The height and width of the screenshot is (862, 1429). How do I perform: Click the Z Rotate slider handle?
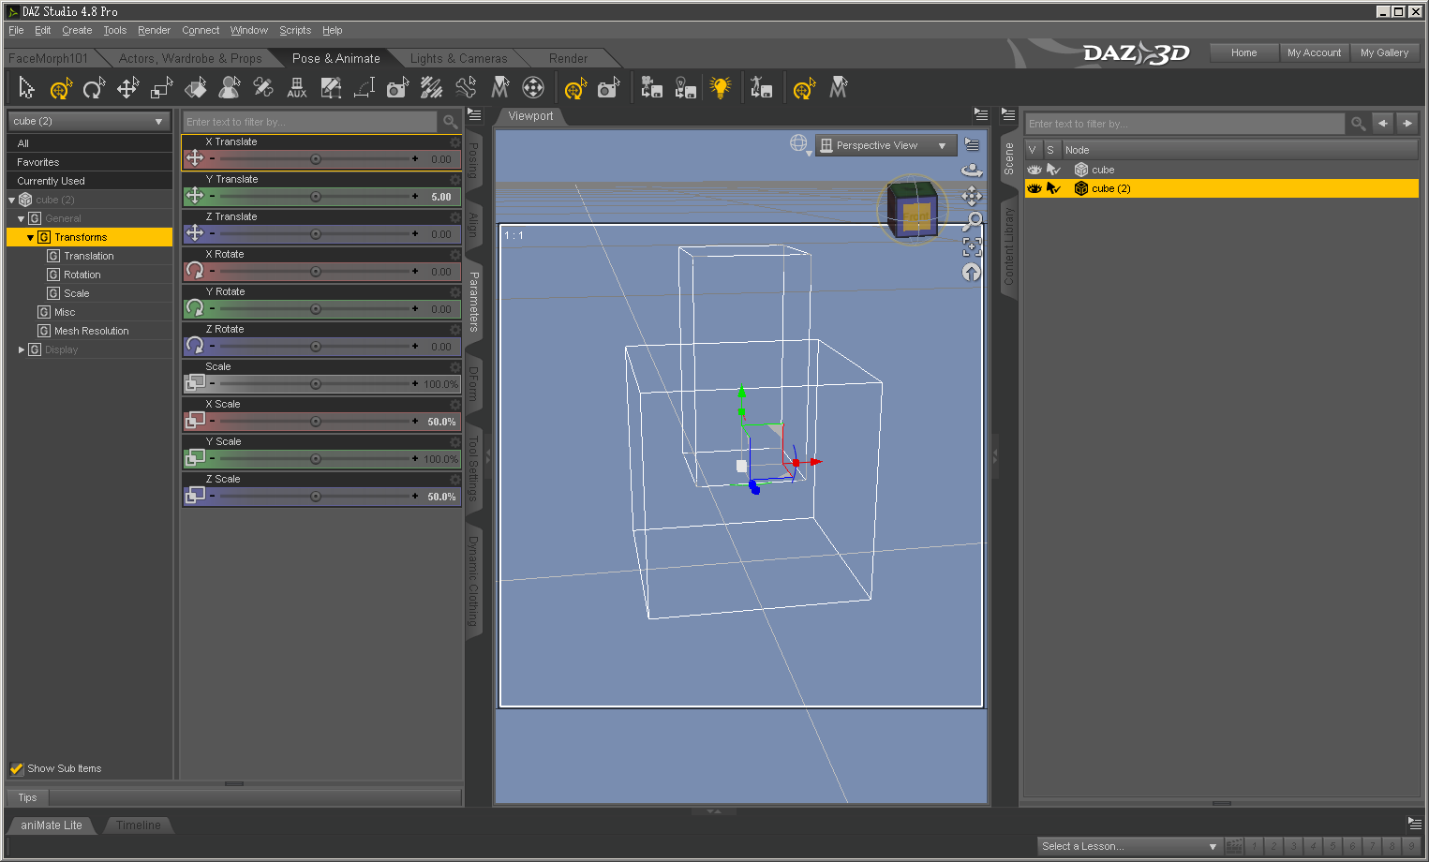(316, 347)
